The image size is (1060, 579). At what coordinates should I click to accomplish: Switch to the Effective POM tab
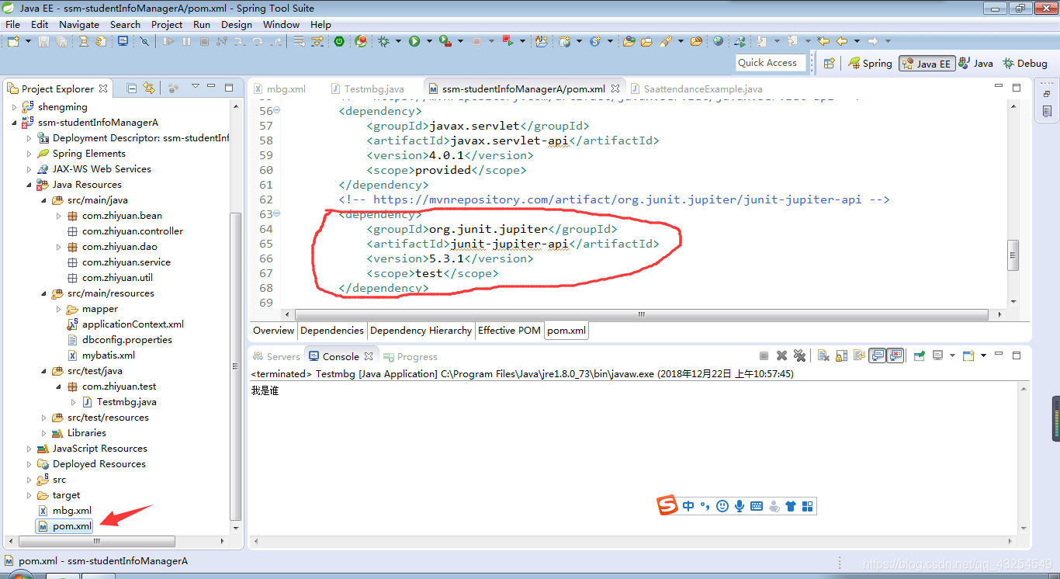coord(509,330)
